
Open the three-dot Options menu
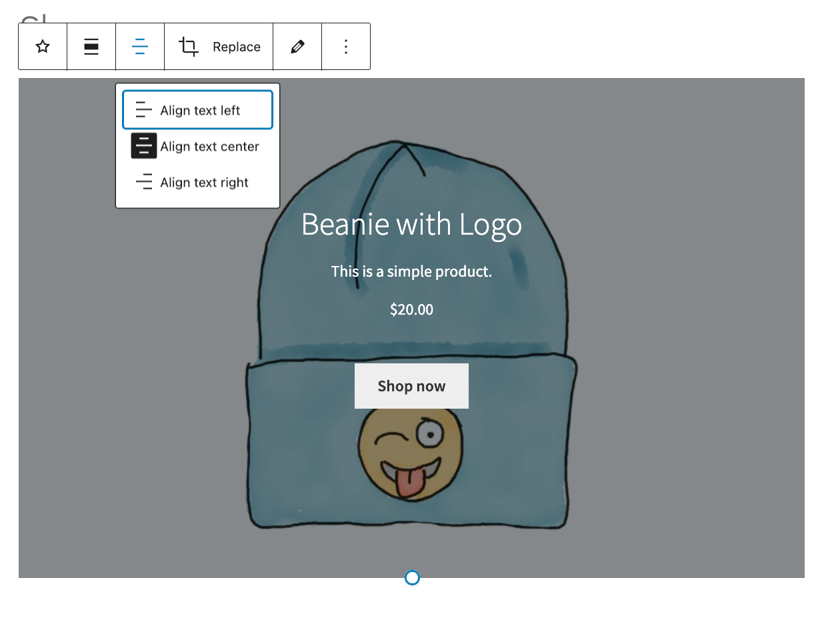coord(346,47)
